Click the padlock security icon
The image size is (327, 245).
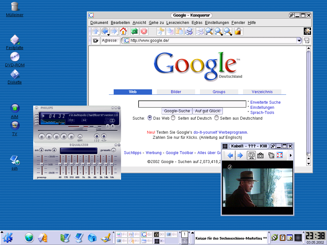[x=238, y=32]
